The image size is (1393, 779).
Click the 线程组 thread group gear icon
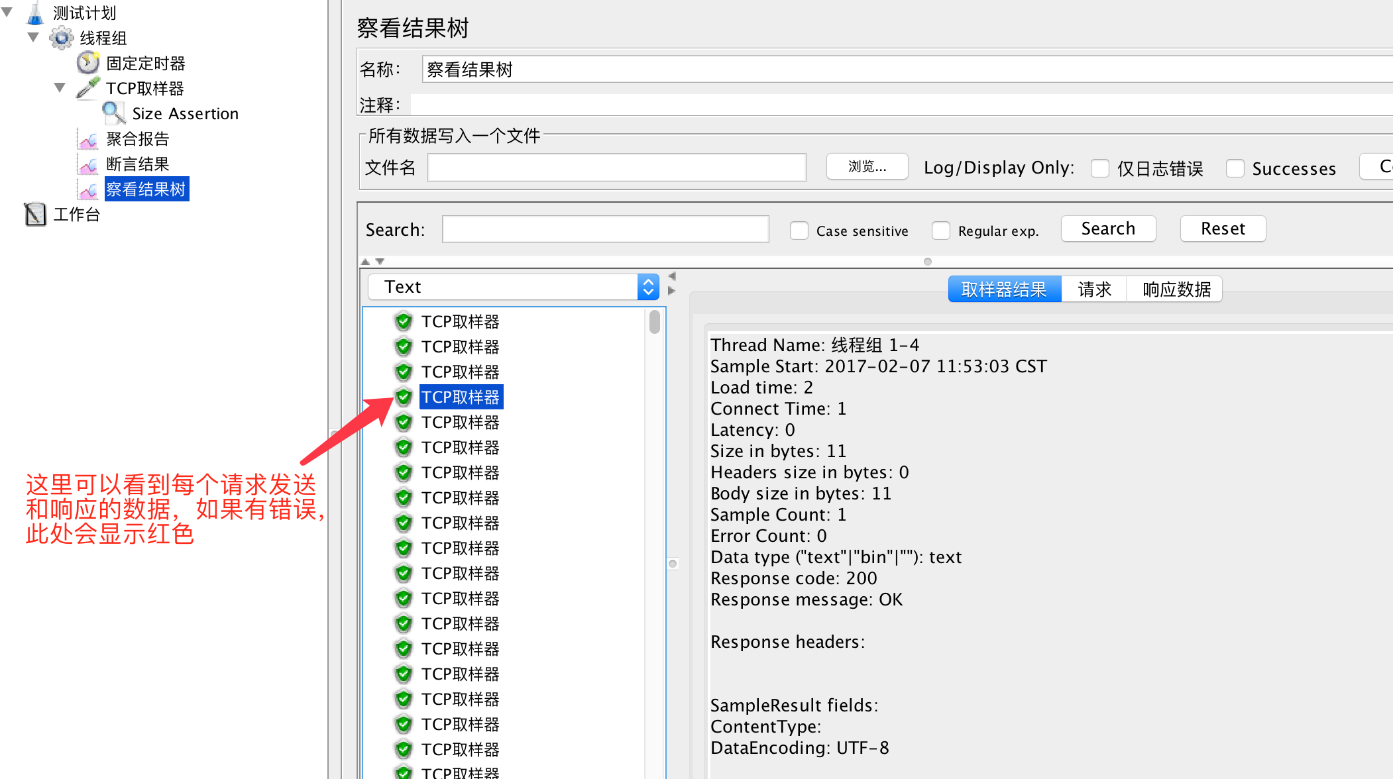pyautogui.click(x=62, y=38)
